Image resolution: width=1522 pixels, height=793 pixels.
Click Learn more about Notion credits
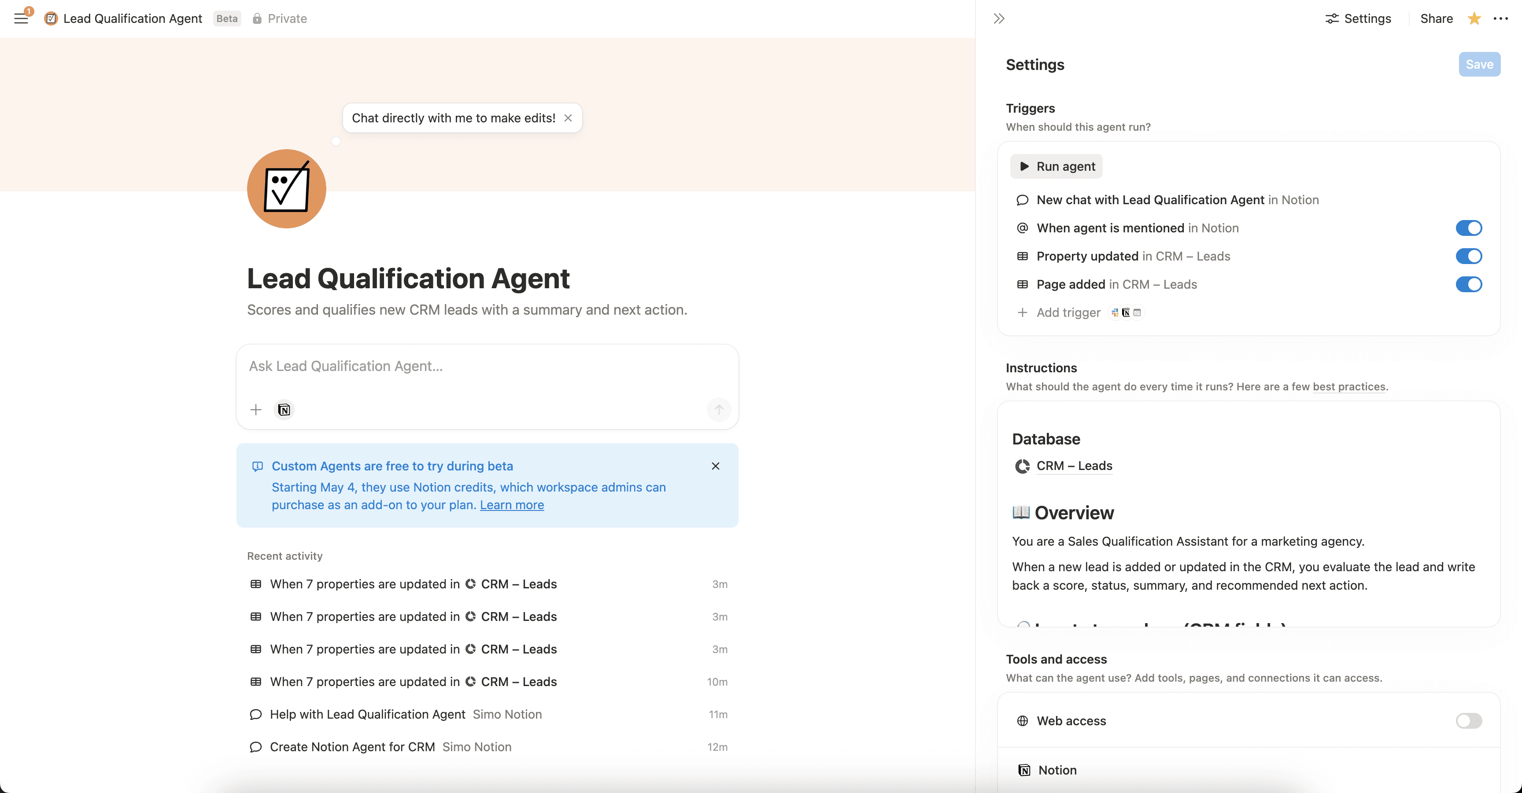[x=511, y=505]
